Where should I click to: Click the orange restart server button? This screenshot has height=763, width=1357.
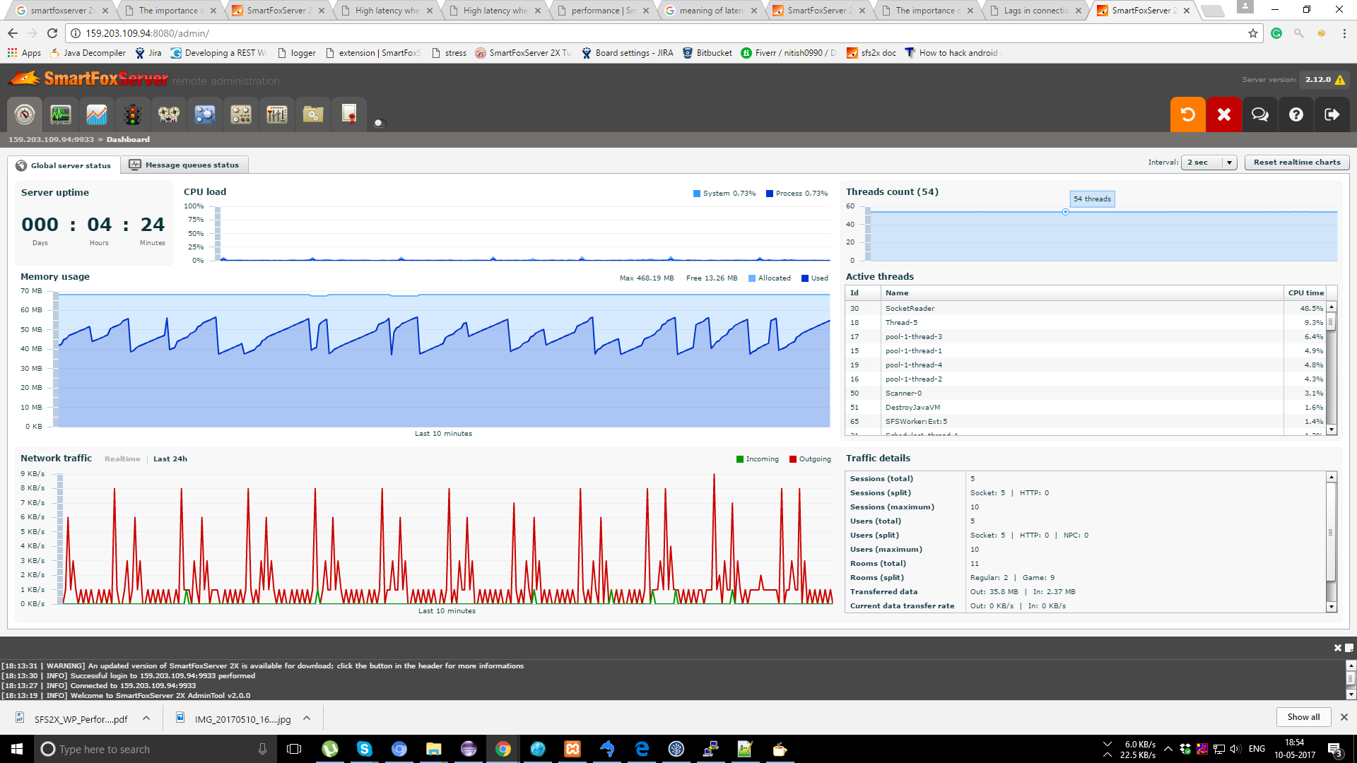click(x=1188, y=114)
